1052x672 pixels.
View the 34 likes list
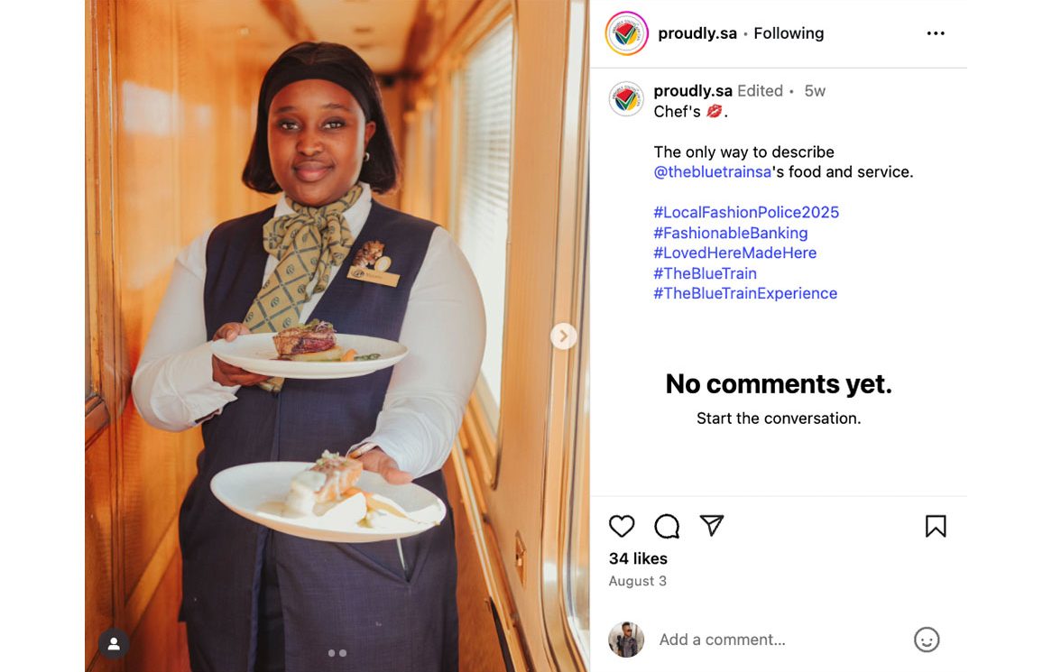(638, 558)
